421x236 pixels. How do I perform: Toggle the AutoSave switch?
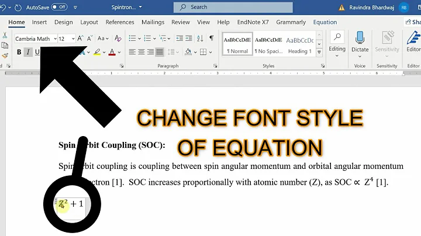click(x=59, y=7)
